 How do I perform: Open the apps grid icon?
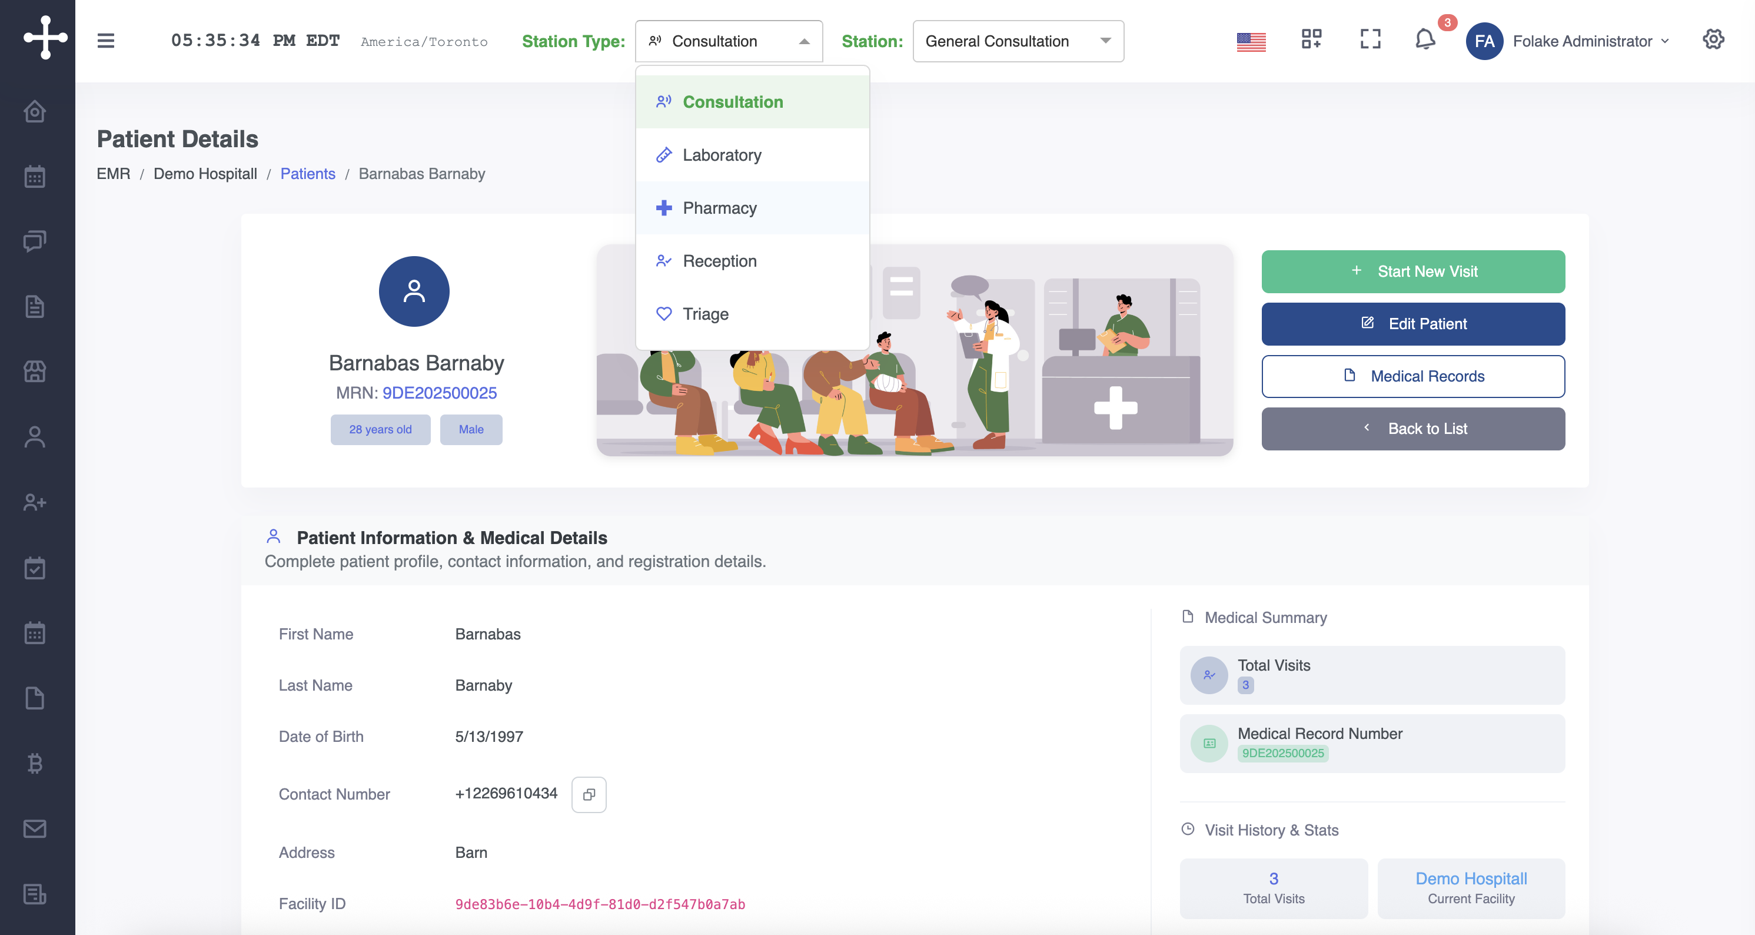[x=1311, y=39]
